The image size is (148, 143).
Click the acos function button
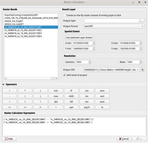pyautogui.click(x=102, y=91)
